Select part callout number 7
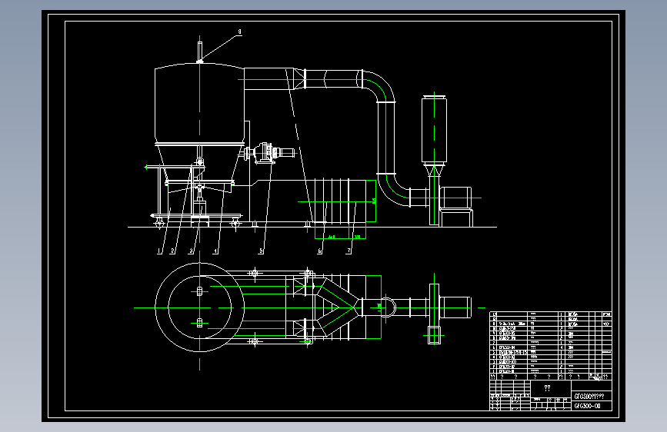 point(349,251)
